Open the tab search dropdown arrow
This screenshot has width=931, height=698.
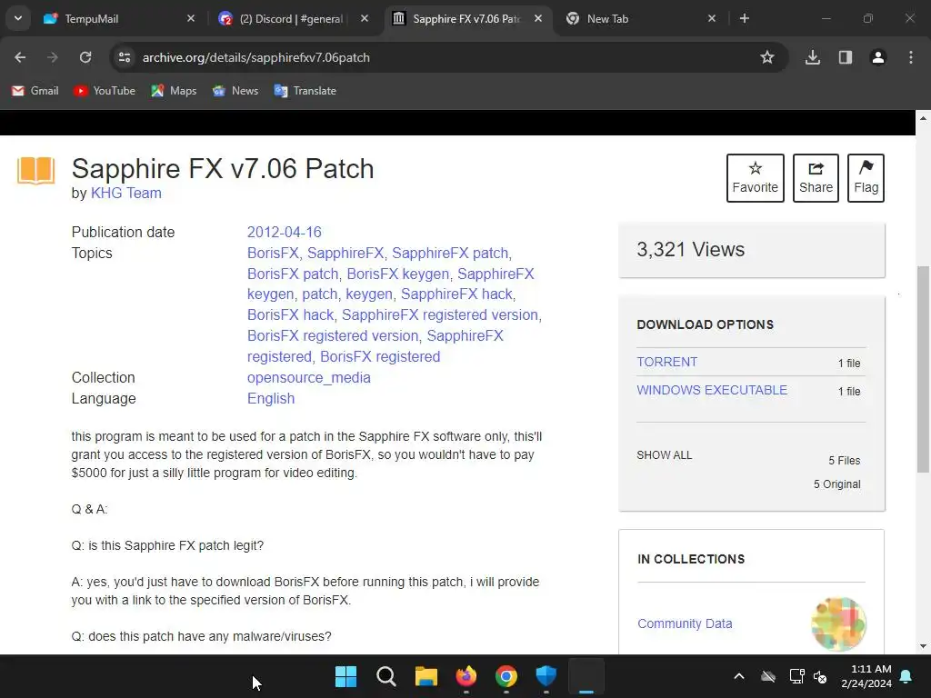click(18, 18)
